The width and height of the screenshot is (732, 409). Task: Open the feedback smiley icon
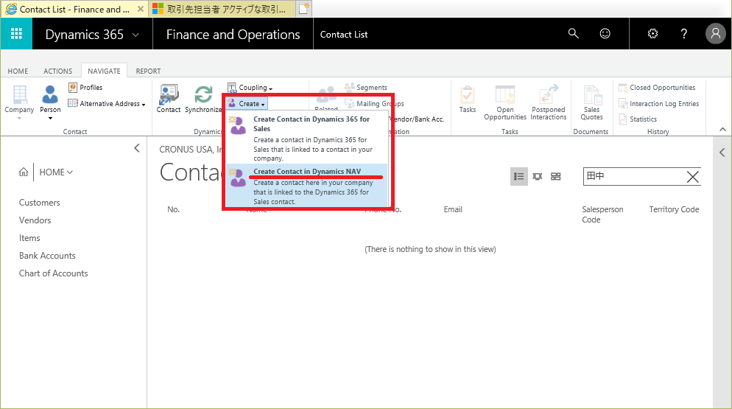click(x=605, y=34)
